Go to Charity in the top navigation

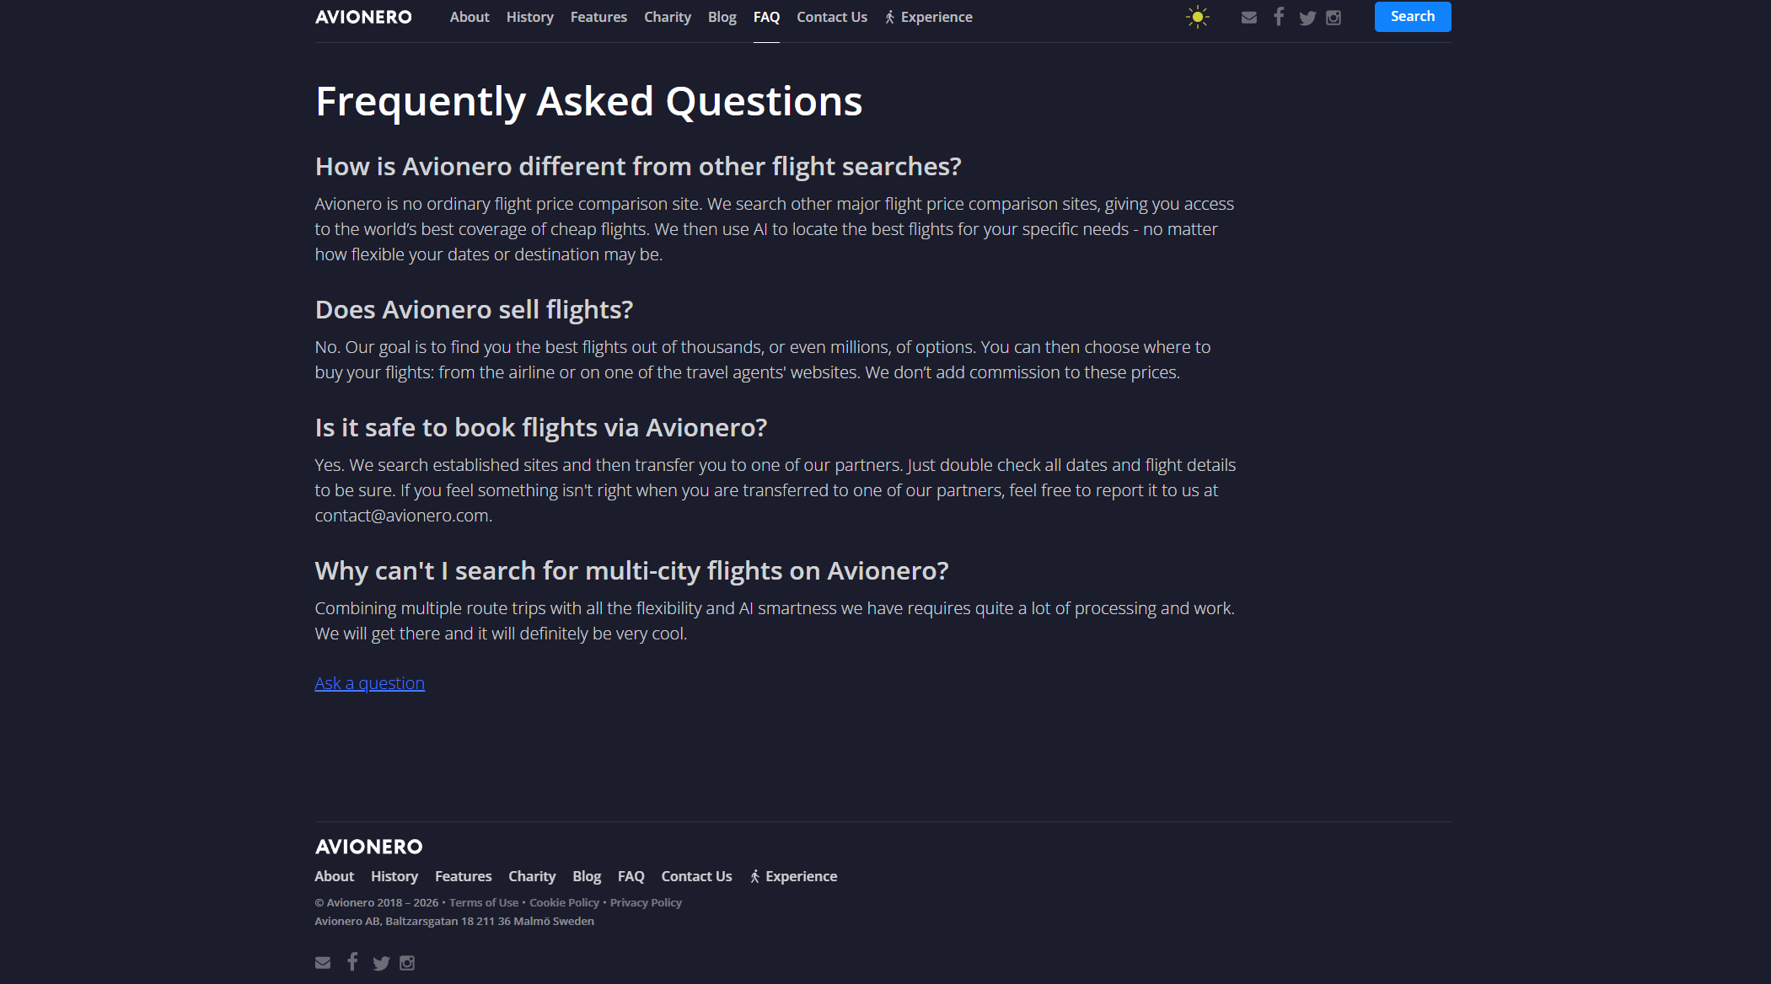tap(668, 17)
